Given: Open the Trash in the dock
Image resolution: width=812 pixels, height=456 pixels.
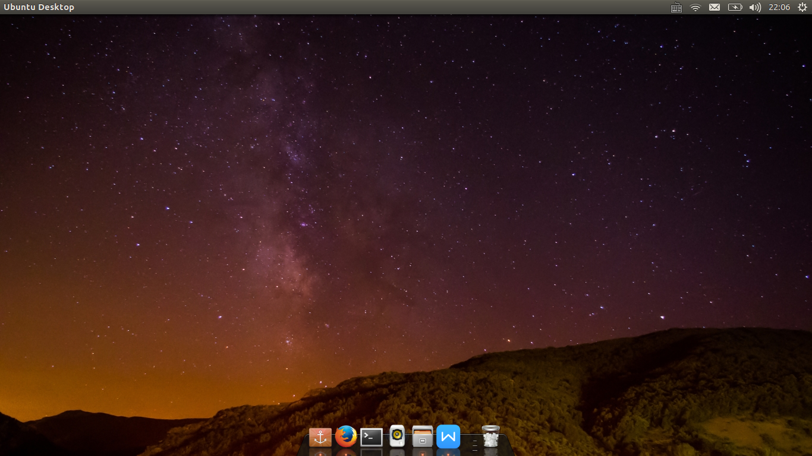Looking at the screenshot, I should click(x=490, y=436).
